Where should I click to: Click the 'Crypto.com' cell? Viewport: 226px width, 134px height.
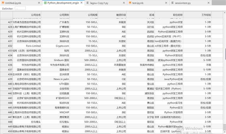[55, 46]
